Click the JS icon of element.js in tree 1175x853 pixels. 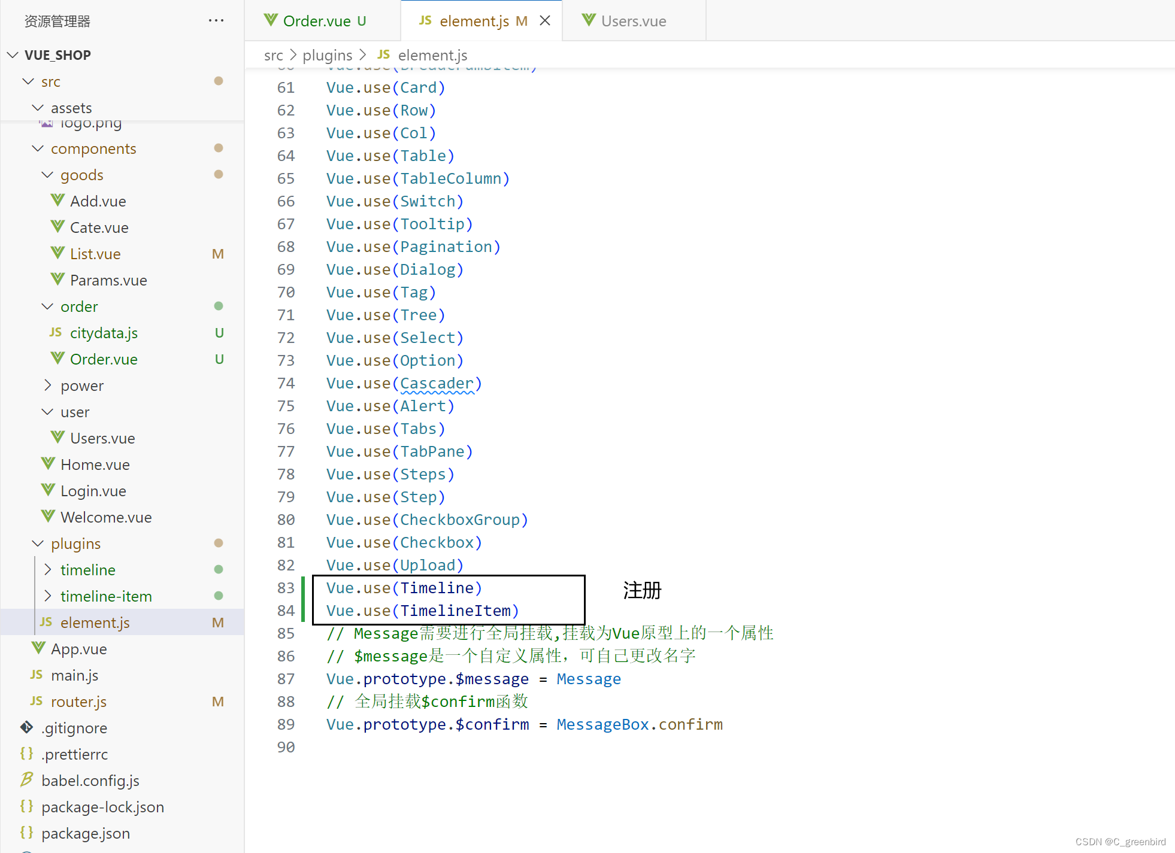46,622
